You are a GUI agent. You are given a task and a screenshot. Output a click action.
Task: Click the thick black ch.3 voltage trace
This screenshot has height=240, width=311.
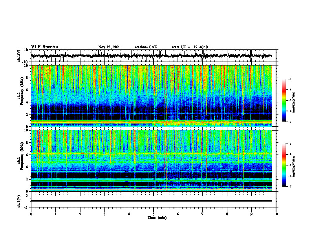pos(152,201)
